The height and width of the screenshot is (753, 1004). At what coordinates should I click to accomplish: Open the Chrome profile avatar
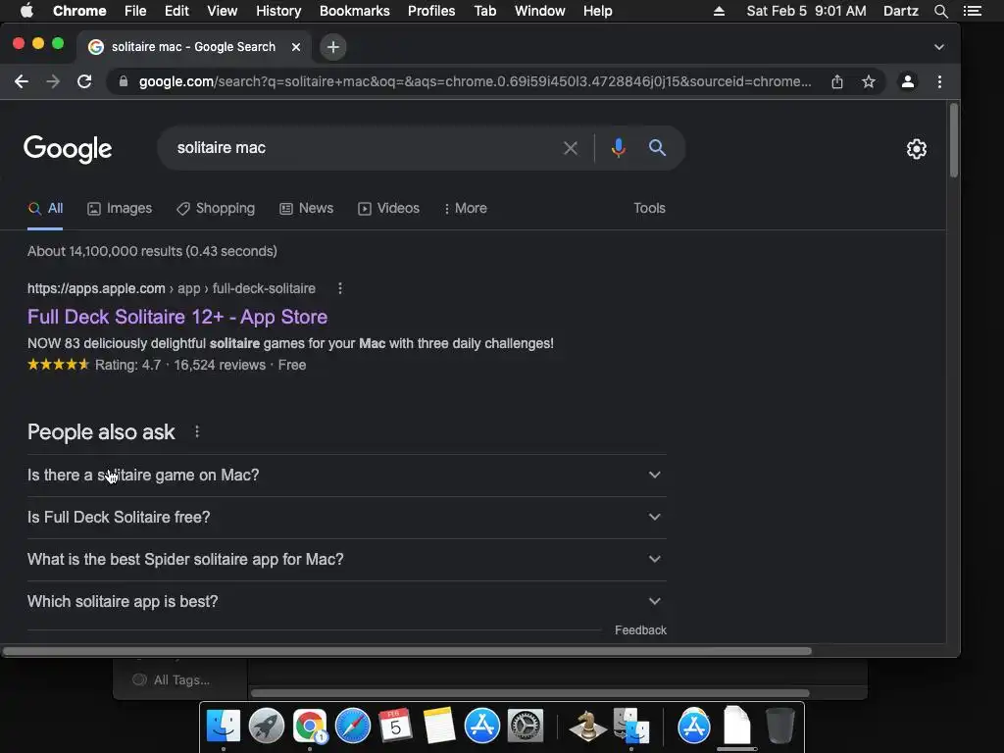[x=907, y=81]
